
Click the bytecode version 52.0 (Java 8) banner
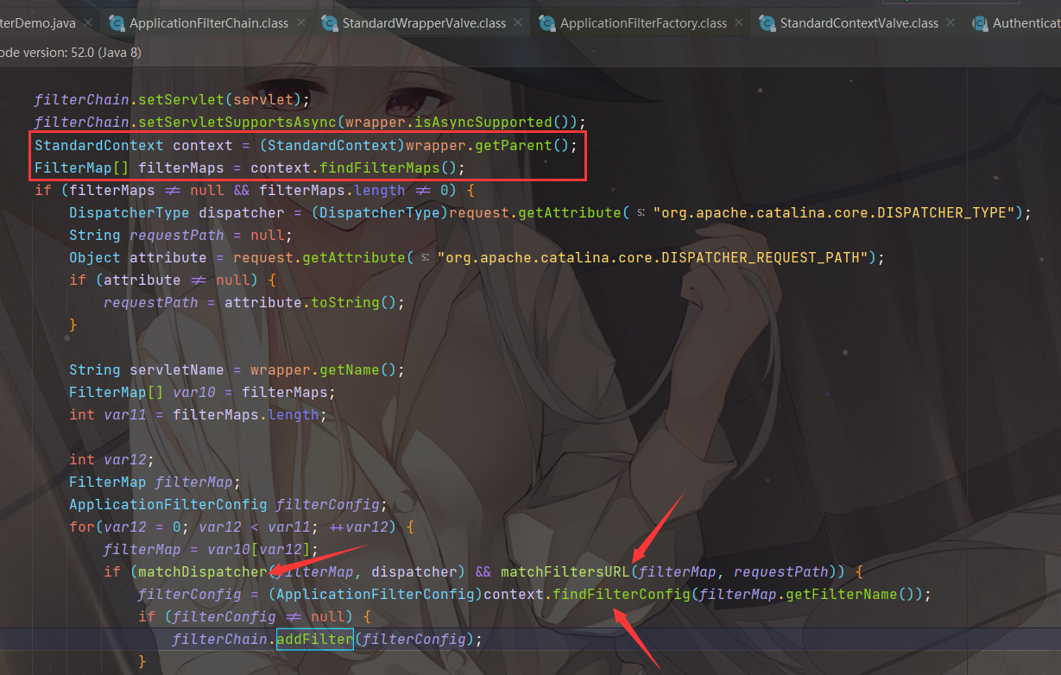point(71,53)
